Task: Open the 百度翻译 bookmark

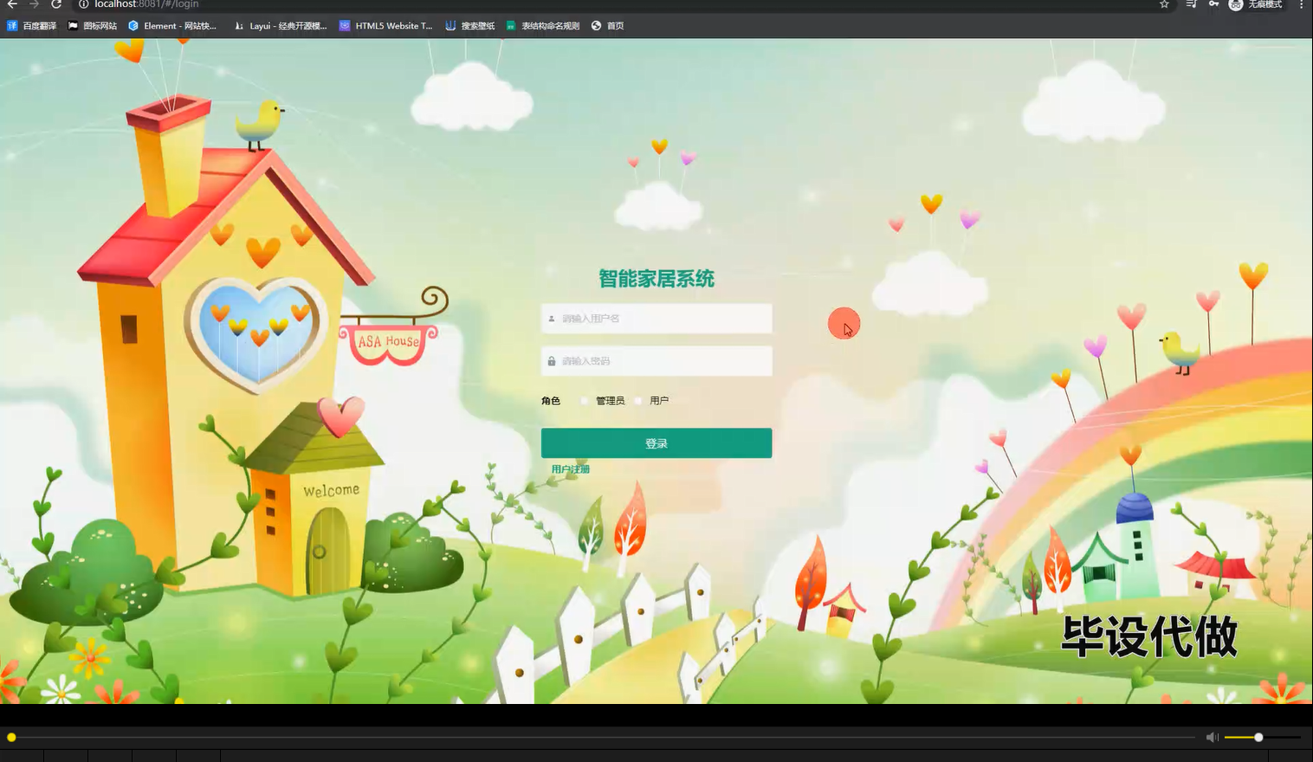Action: (32, 25)
